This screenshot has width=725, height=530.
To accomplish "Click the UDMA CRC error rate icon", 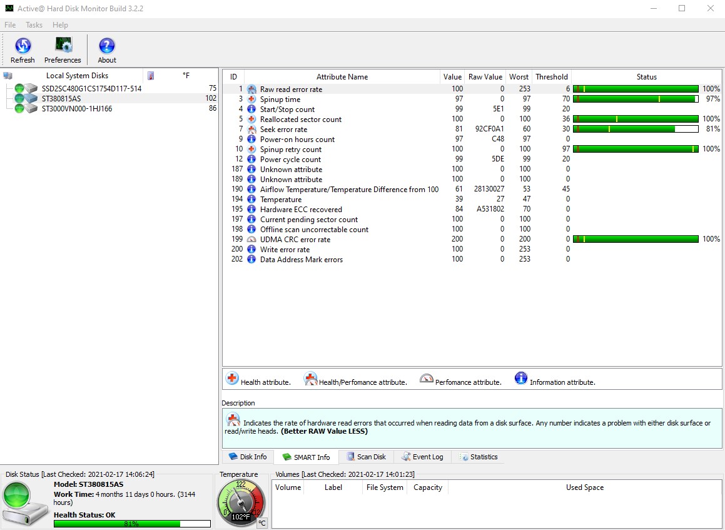I will [251, 240].
